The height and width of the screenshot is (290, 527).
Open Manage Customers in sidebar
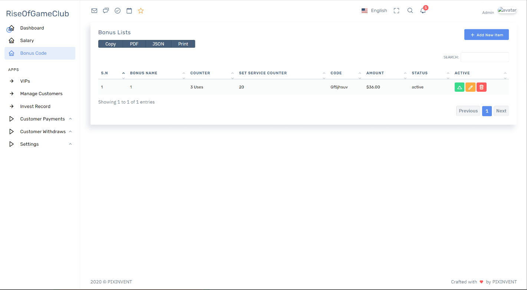click(41, 94)
